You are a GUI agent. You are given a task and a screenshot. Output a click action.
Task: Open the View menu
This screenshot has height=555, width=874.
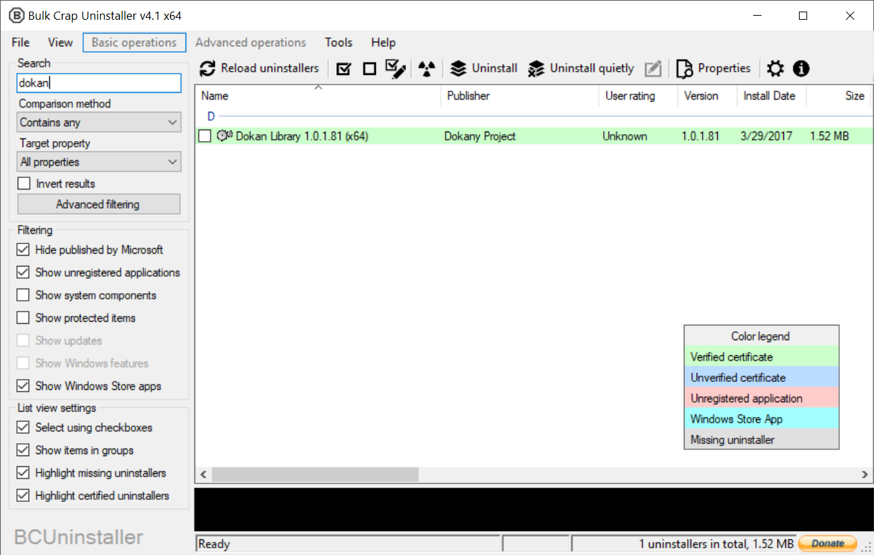coord(60,42)
